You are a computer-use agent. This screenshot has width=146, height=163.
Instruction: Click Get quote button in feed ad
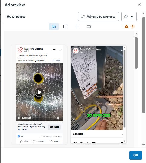[54, 127]
